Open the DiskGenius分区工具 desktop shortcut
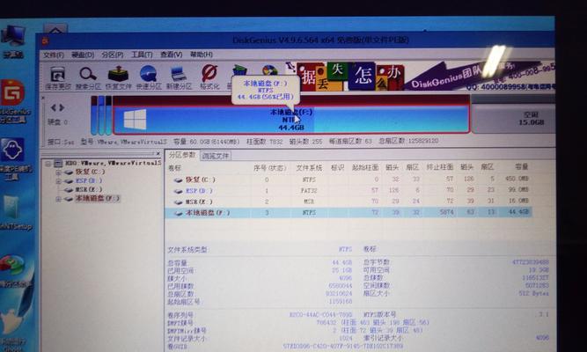This screenshot has width=587, height=352. (12, 100)
